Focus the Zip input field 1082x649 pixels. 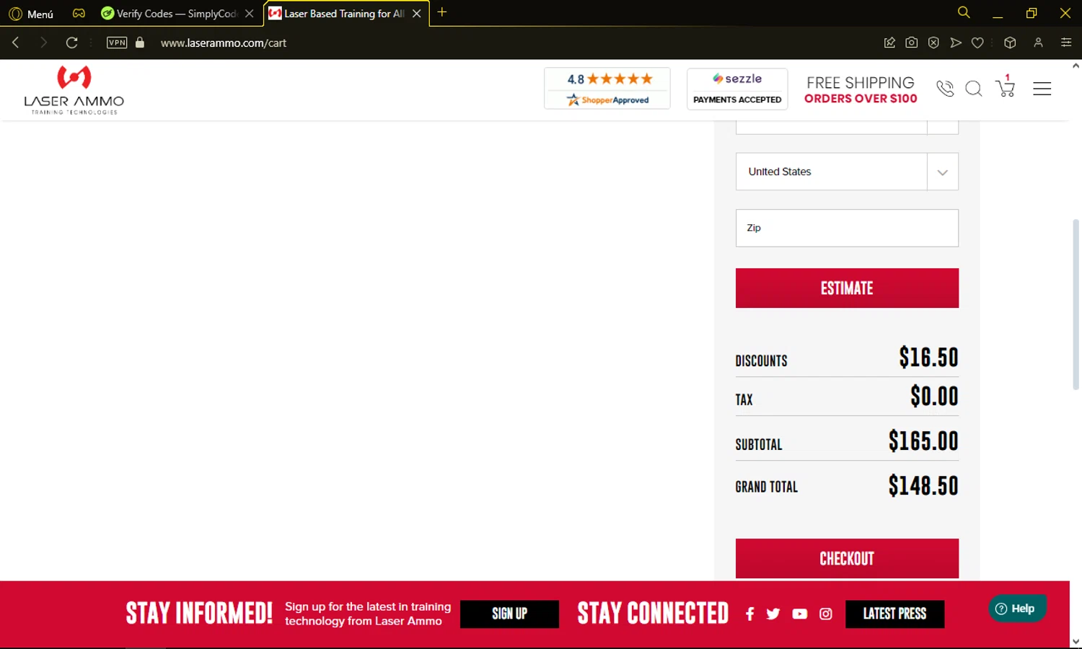point(847,228)
